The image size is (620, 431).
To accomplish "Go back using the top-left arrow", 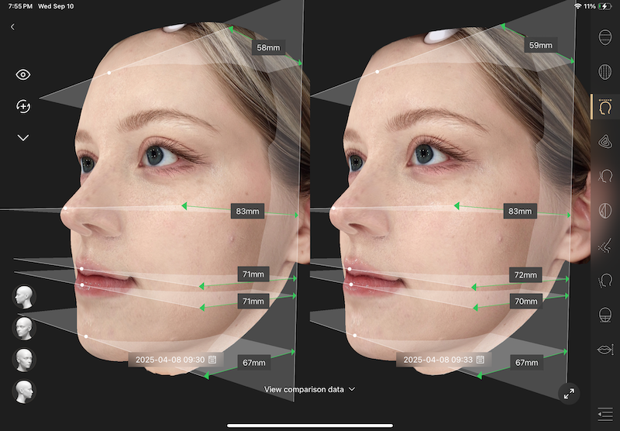I will click(x=12, y=27).
